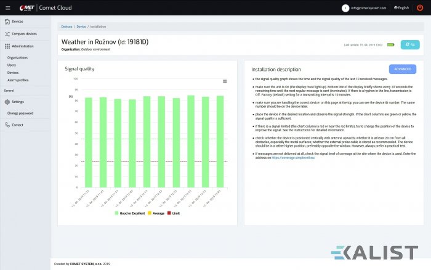Open Alarm profiles menu item
The image size is (431, 270).
pyautogui.click(x=18, y=80)
